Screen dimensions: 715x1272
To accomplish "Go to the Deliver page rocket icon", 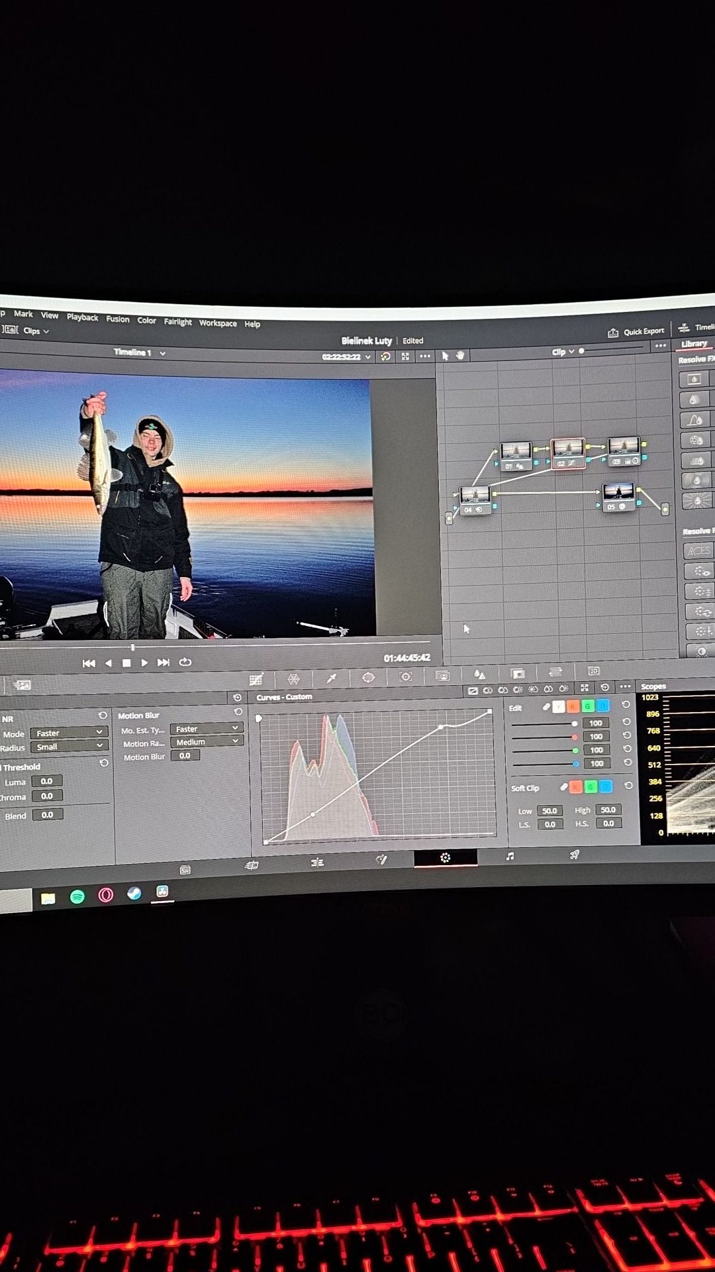I will 574,855.
